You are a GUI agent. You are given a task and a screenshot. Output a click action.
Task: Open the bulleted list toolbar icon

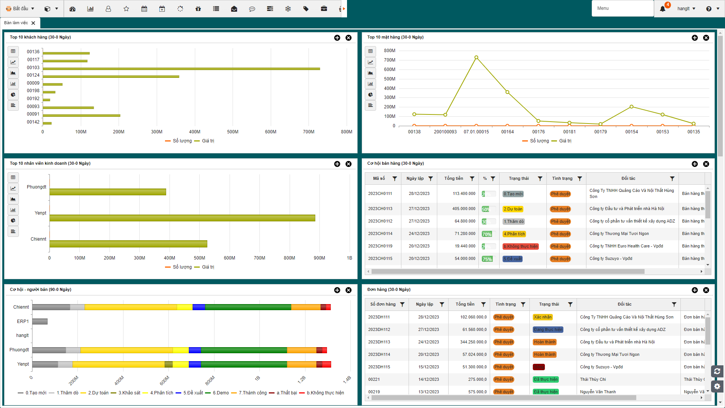[x=216, y=9]
